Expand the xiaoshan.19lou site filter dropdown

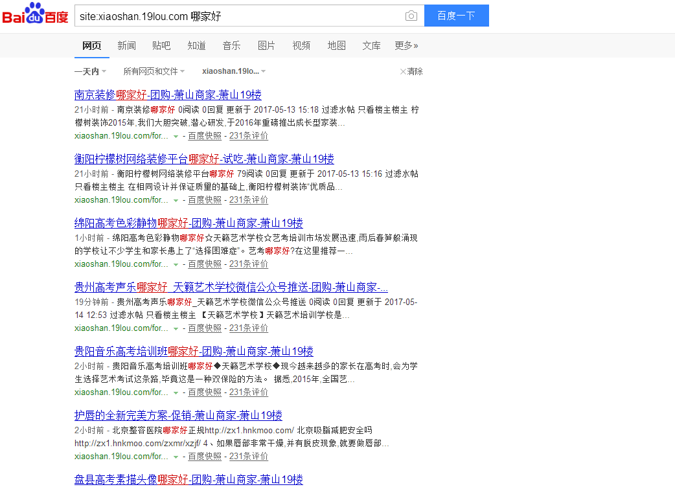click(234, 71)
